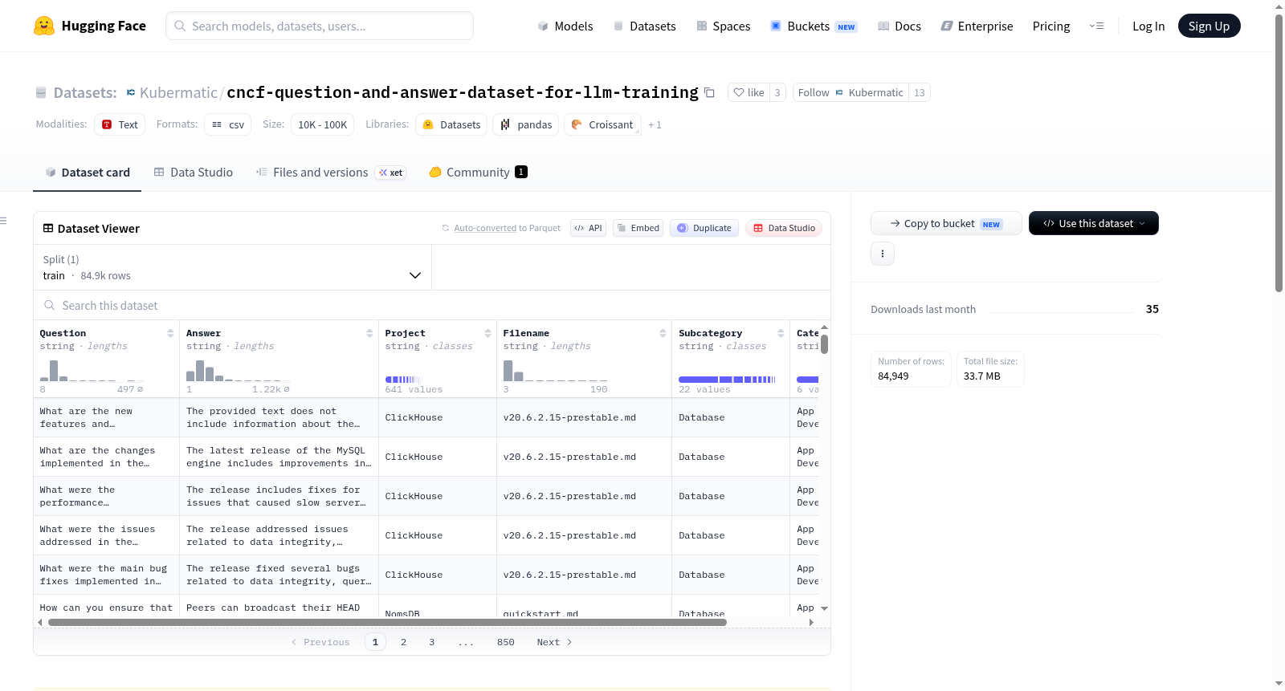Open the additional navigation menu icon
Image resolution: width=1285 pixels, height=691 pixels.
click(1096, 26)
